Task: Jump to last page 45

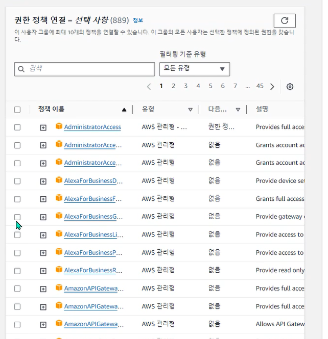Action: [260, 86]
